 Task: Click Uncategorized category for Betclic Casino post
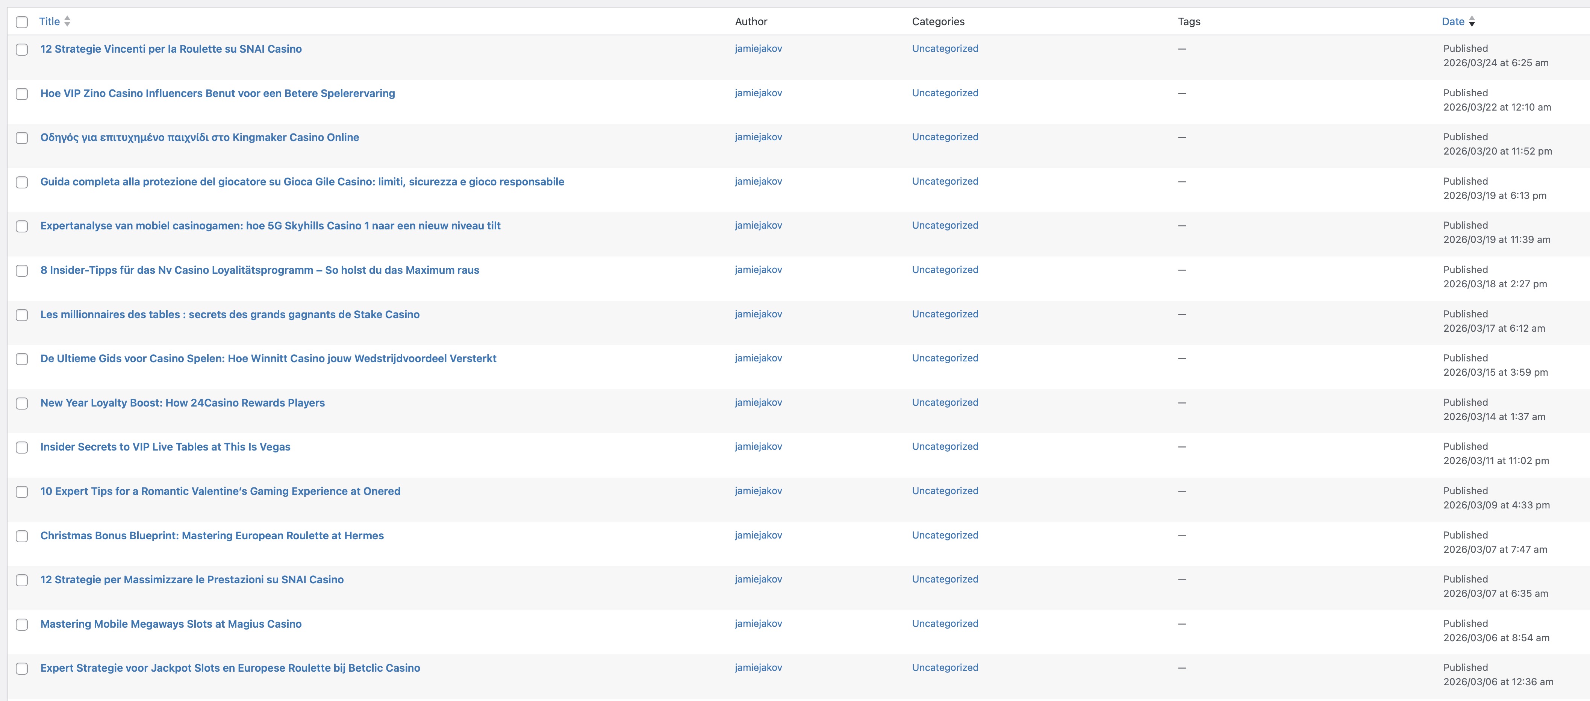pyautogui.click(x=944, y=668)
